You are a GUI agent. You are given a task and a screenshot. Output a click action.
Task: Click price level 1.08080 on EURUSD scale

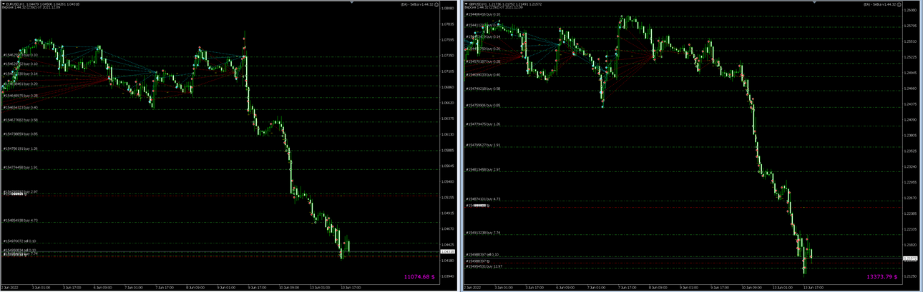tap(449, 9)
